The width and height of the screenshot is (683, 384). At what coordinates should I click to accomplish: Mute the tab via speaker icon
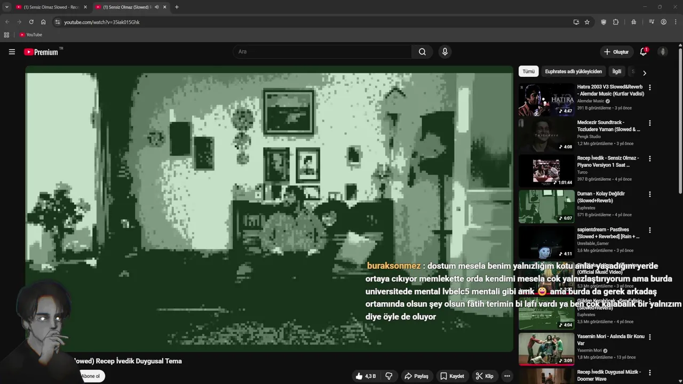click(x=156, y=7)
